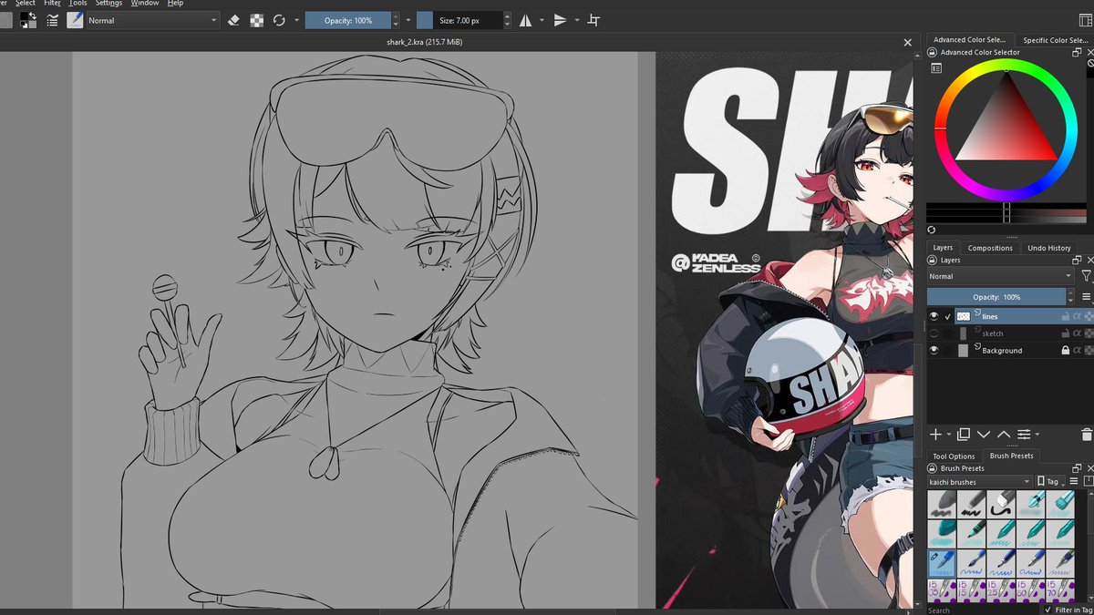The height and width of the screenshot is (615, 1094).
Task: Open the layer blending mode Normal dropdown
Action: coord(1001,276)
